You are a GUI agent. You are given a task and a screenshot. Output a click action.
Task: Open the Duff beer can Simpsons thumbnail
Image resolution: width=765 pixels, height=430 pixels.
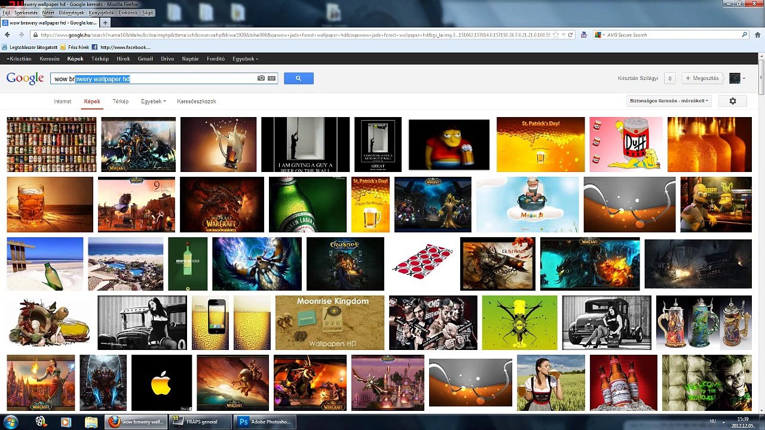[626, 145]
